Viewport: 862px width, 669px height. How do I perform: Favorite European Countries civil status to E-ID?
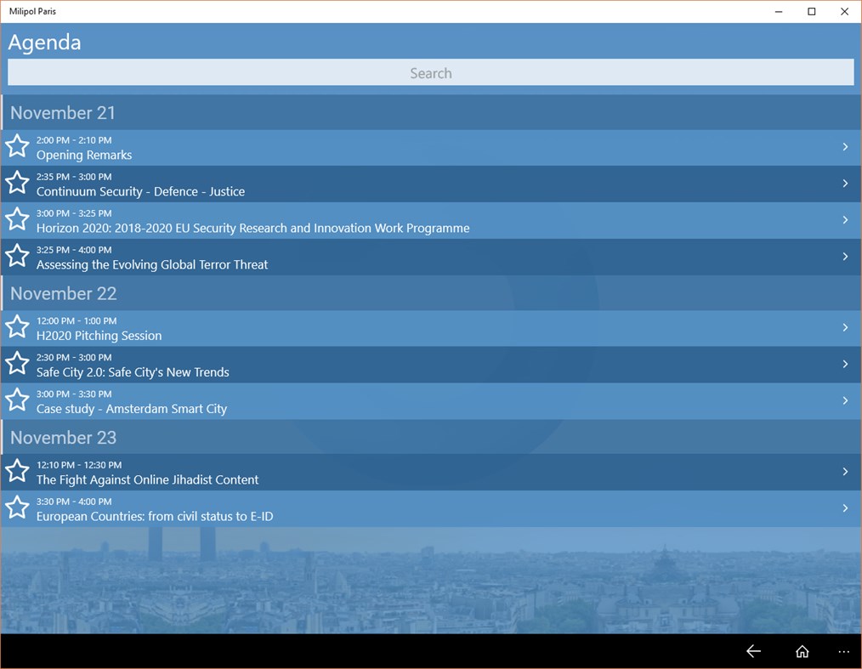coord(17,507)
